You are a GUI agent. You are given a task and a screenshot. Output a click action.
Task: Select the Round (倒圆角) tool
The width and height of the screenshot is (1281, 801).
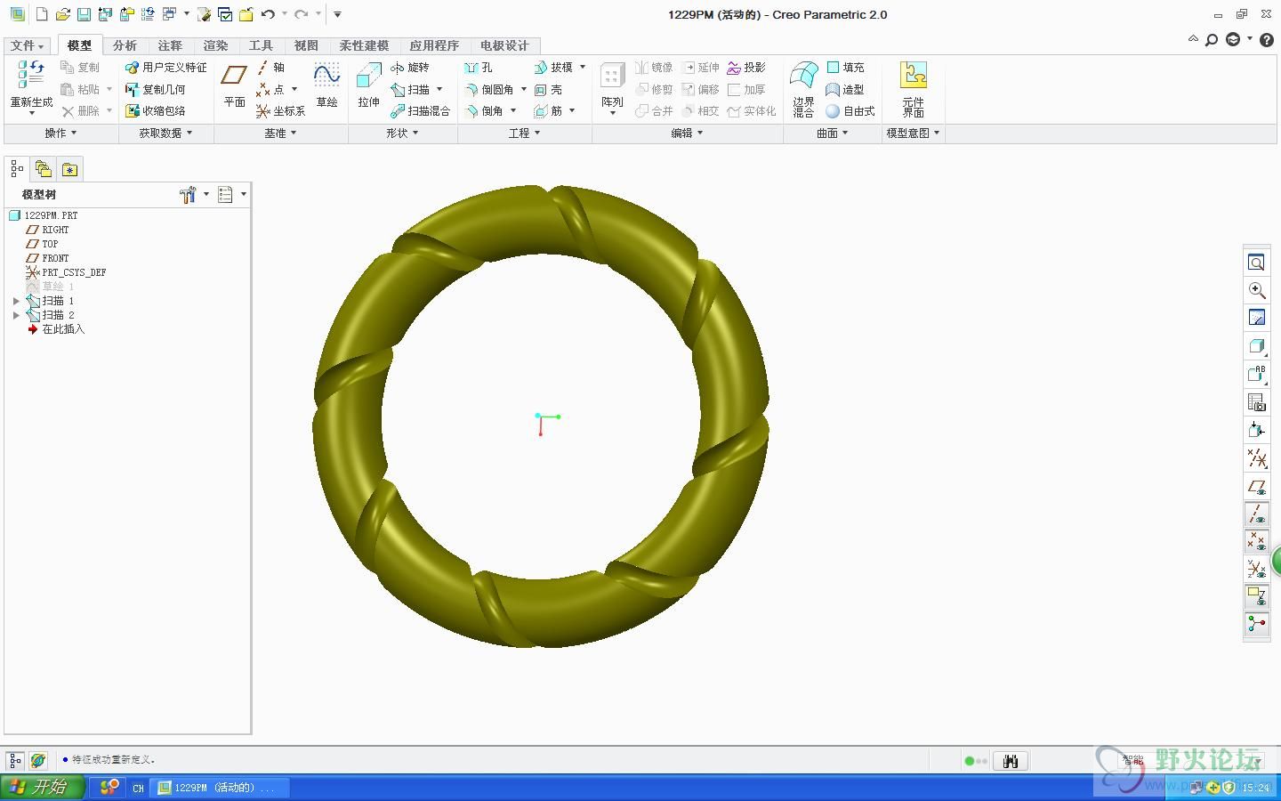pos(489,89)
